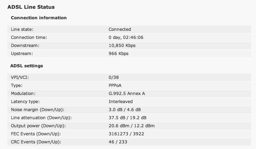The width and height of the screenshot is (256, 149).
Task: Select the '966 Kbps' upstream value
Action: coord(119,54)
